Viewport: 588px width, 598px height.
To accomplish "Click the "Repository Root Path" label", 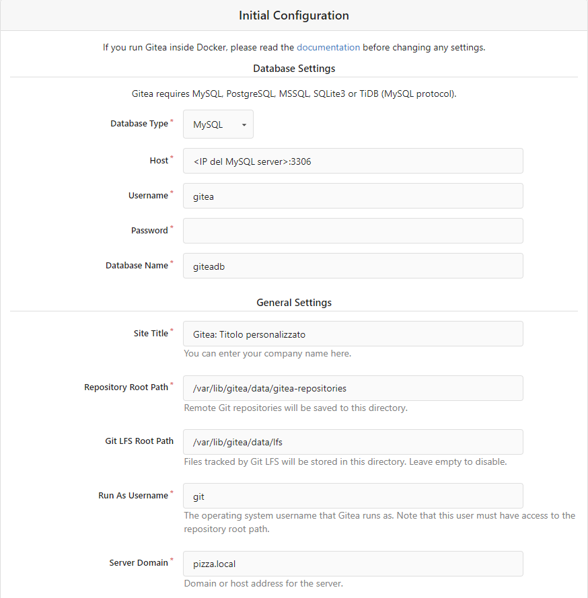I will [126, 387].
